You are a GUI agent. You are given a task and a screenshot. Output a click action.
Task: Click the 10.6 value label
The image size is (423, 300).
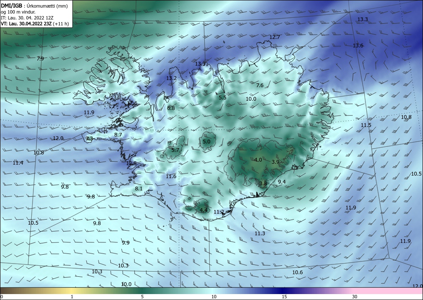coord(297,272)
